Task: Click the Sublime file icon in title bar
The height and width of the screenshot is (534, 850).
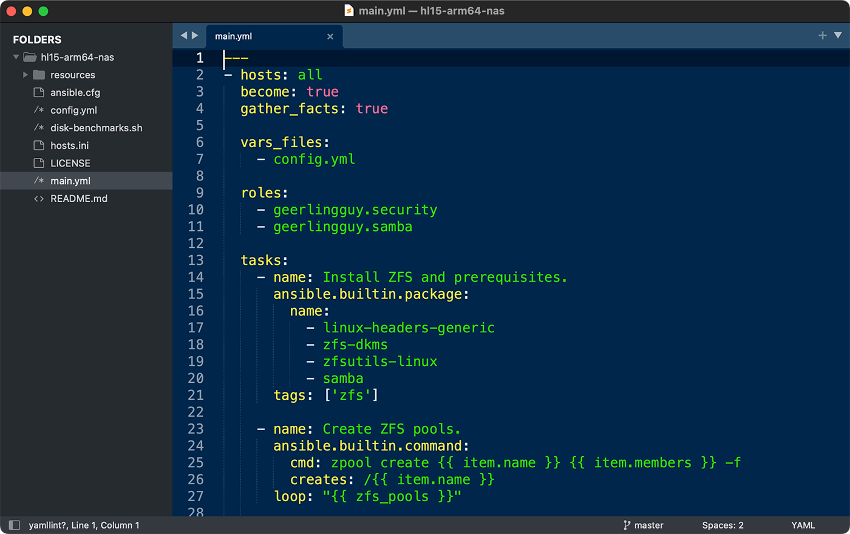Action: pyautogui.click(x=349, y=10)
